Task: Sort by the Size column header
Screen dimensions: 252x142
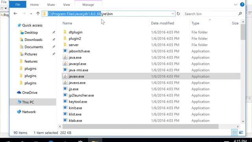Action: [235, 23]
